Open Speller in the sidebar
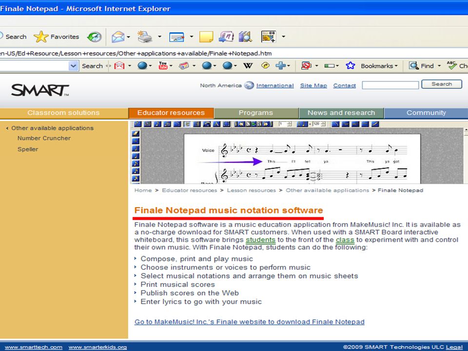Image resolution: width=468 pixels, height=351 pixels. click(28, 149)
